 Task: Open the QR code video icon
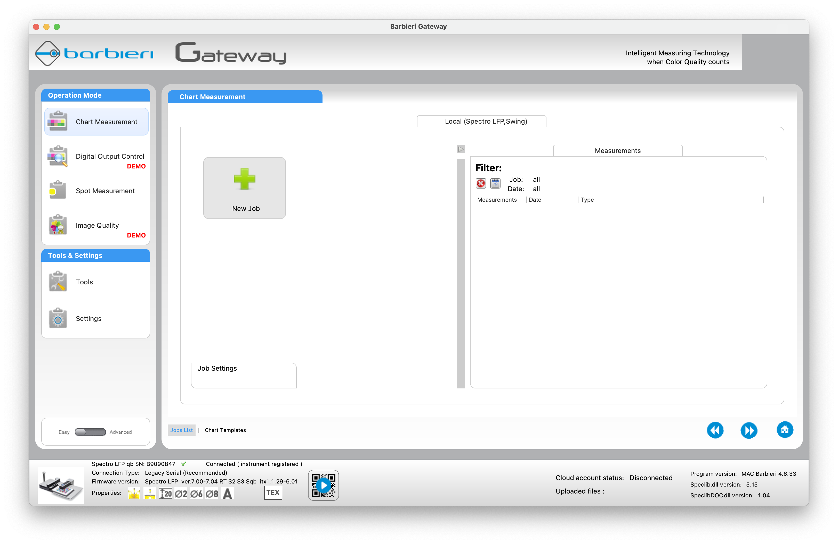tap(323, 485)
